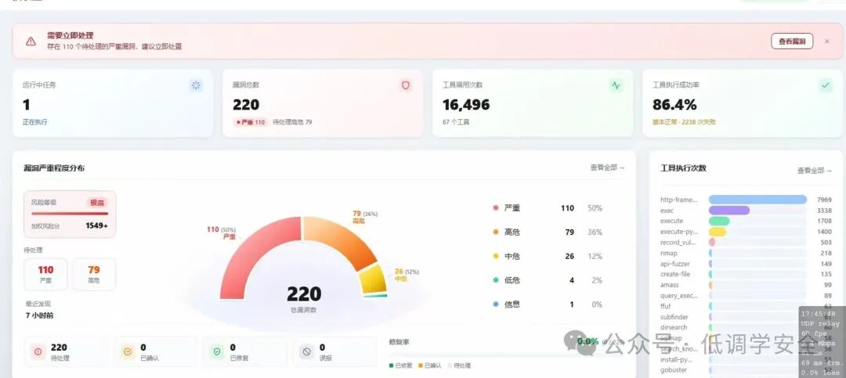This screenshot has width=846, height=378.
Task: Select the subfinder tool label
Action: click(674, 317)
